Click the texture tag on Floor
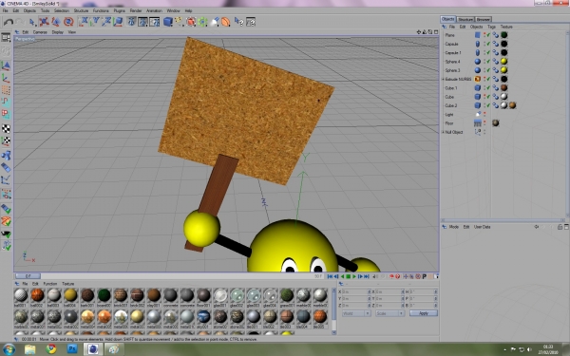The image size is (570, 356). [x=496, y=123]
